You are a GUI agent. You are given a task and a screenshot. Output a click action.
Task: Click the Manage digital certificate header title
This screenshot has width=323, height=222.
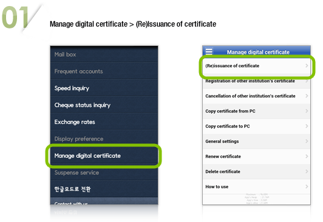(258, 52)
